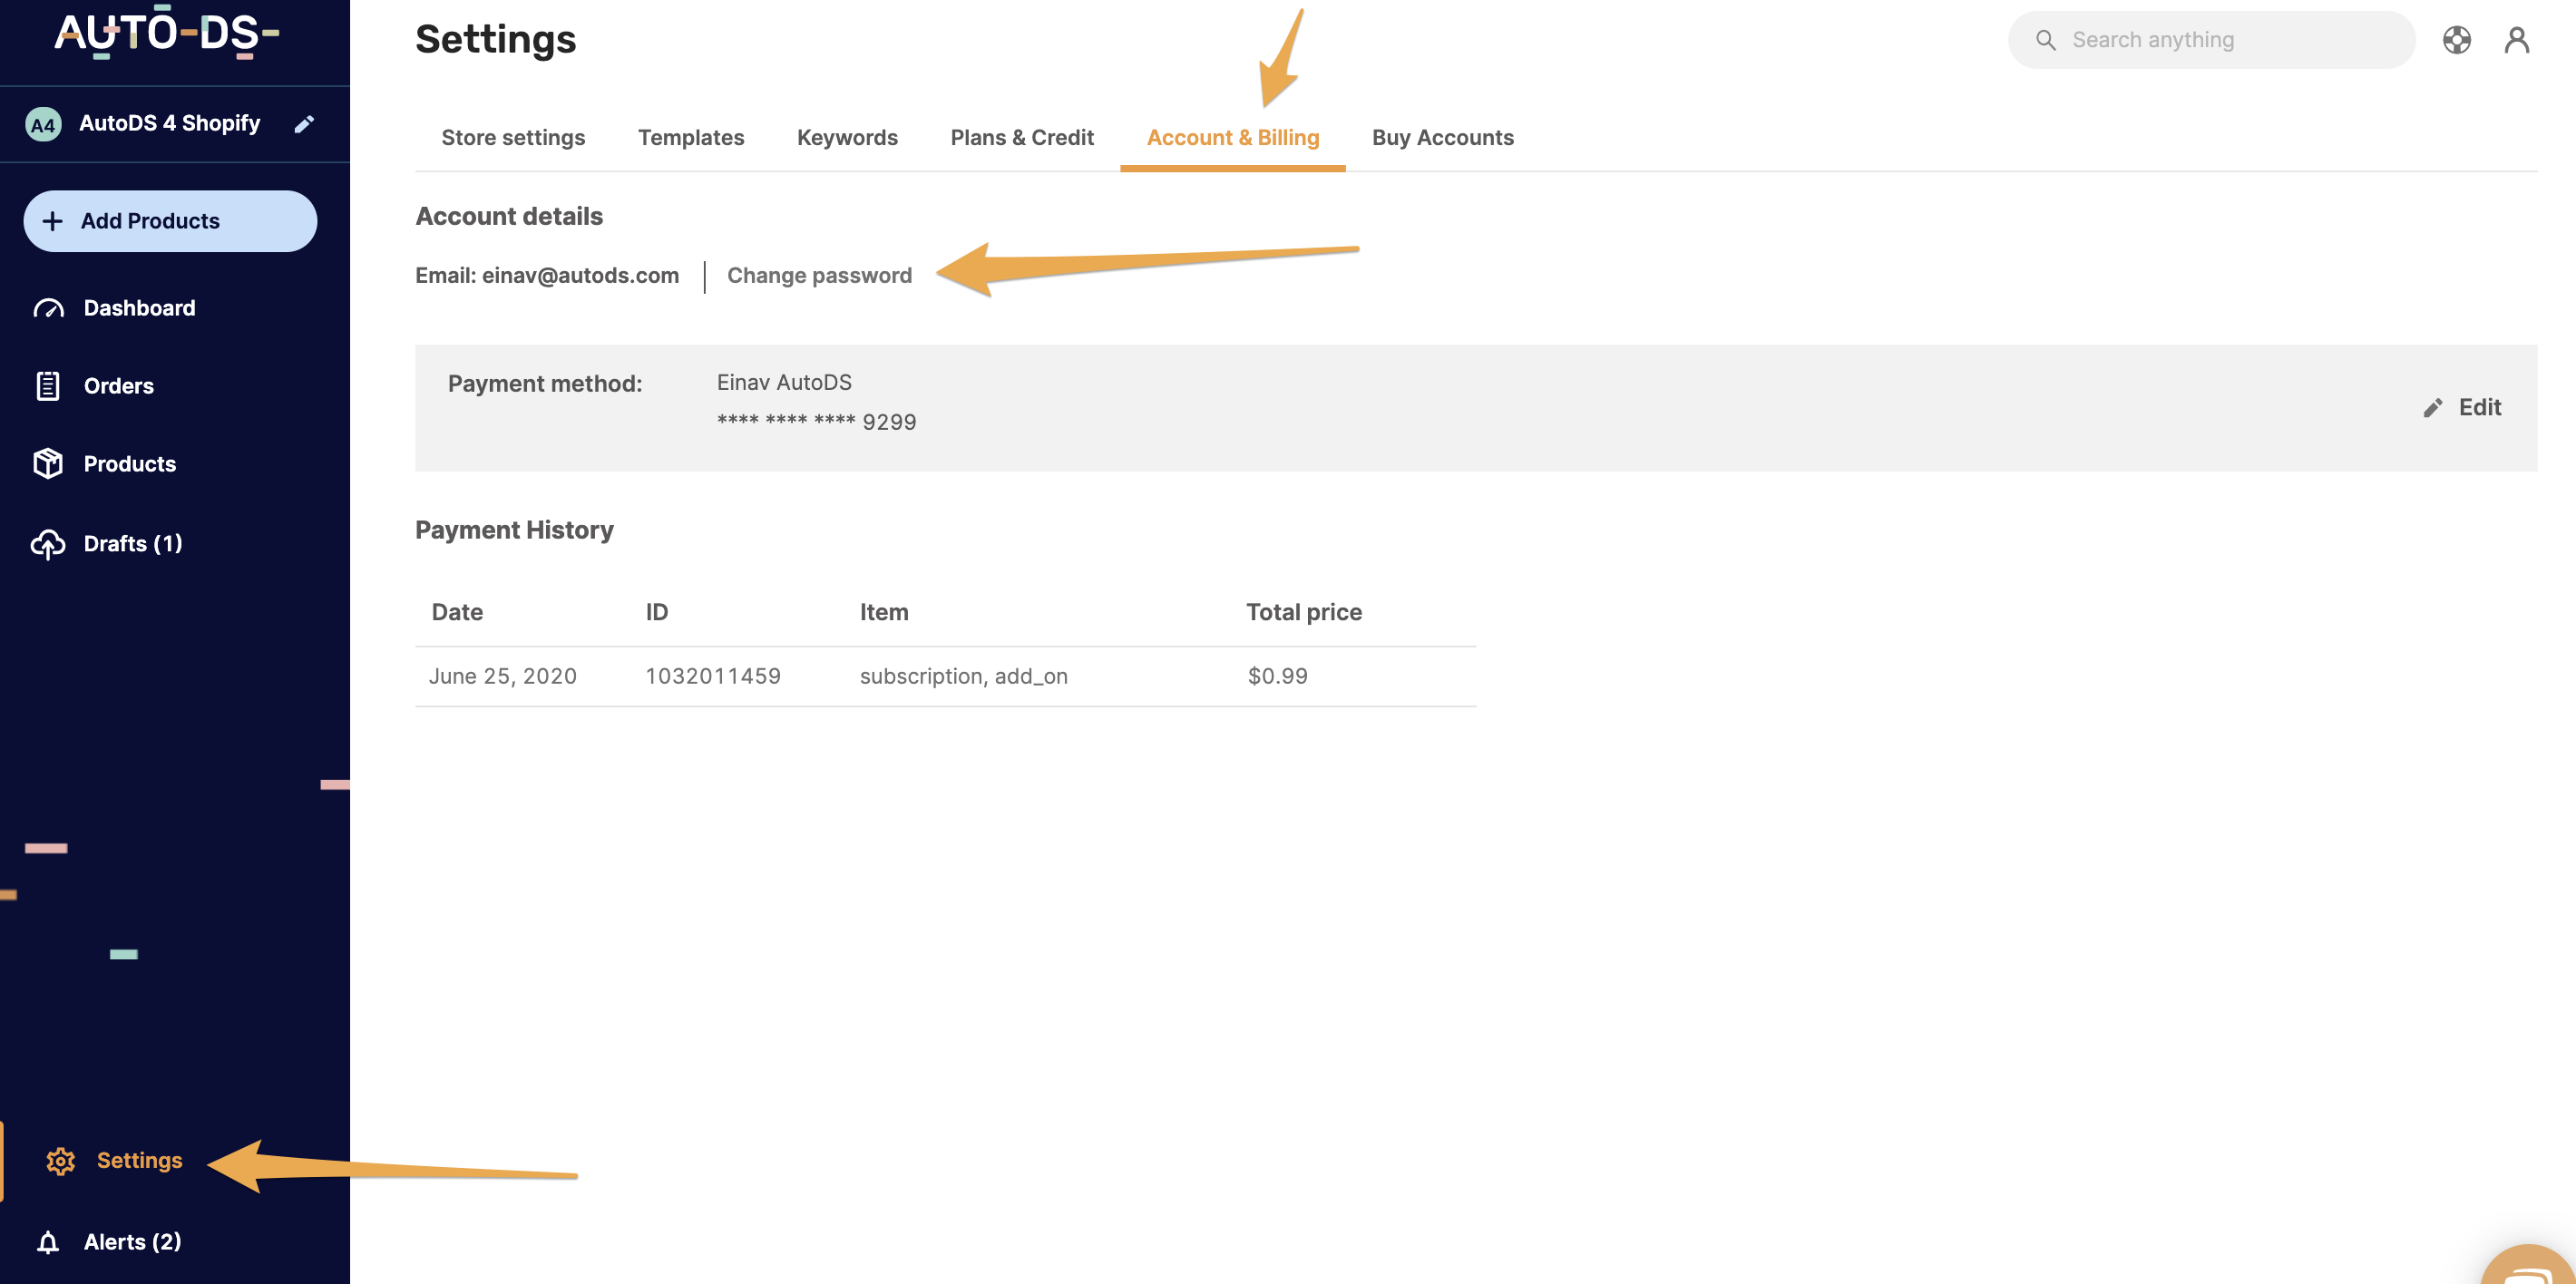Click the Einav AutoDS cardholder name
Screen dimensions: 2576x1284
point(783,383)
